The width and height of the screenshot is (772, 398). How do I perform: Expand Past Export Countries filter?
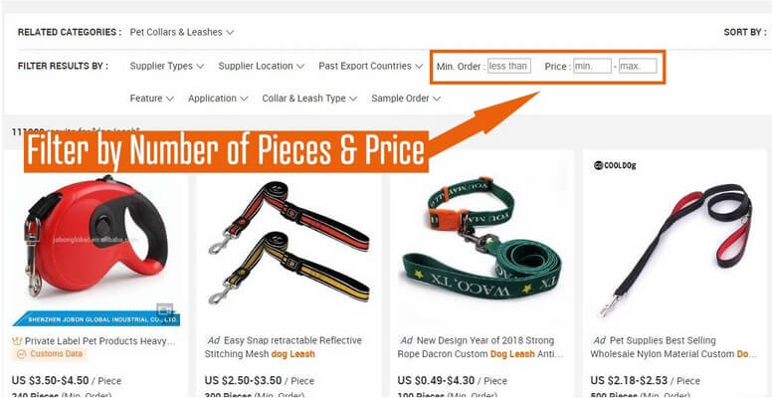point(371,66)
